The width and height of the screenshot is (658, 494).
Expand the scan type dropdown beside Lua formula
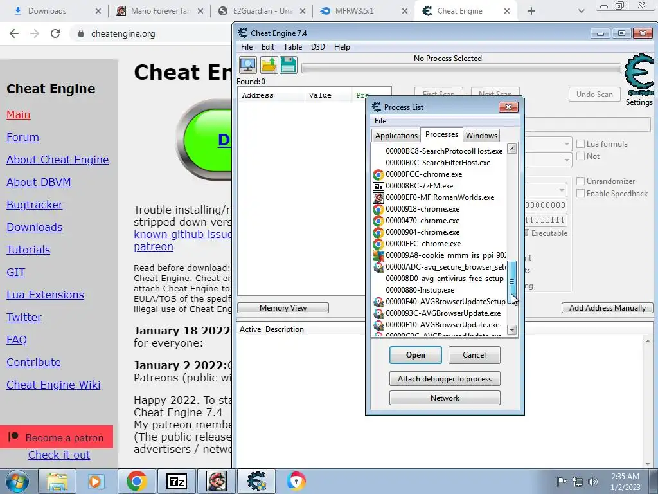tap(567, 144)
